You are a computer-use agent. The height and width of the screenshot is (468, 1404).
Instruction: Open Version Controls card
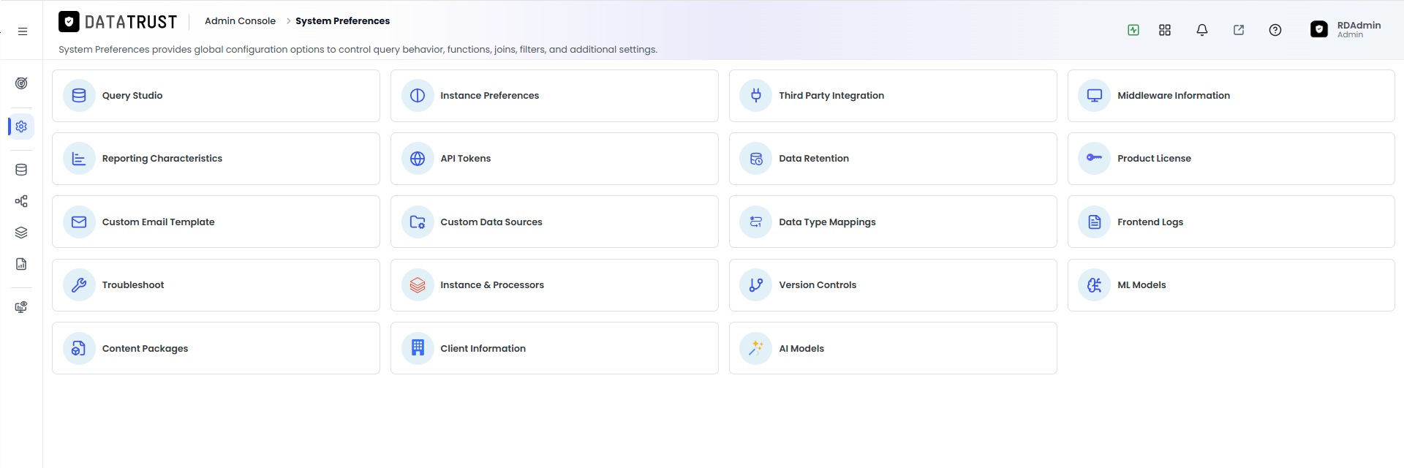893,285
